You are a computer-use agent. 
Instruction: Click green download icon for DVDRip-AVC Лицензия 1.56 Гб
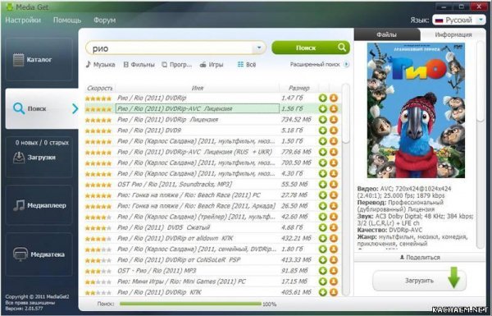[323, 108]
